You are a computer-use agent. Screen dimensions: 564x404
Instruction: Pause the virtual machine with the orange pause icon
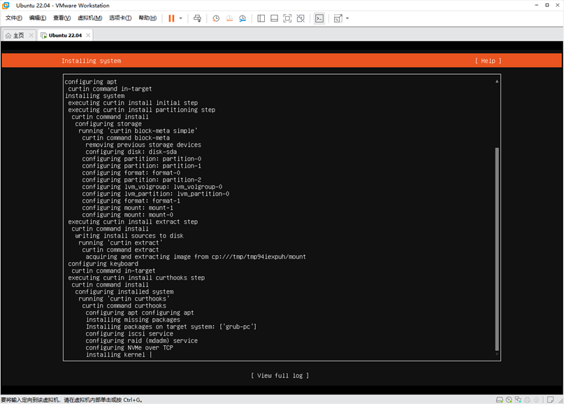click(x=171, y=18)
